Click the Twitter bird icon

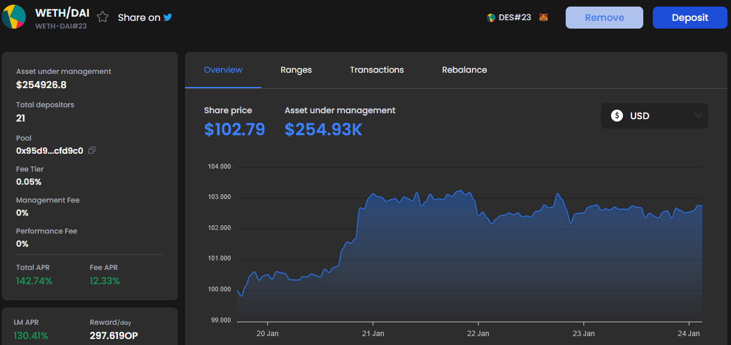pyautogui.click(x=168, y=17)
